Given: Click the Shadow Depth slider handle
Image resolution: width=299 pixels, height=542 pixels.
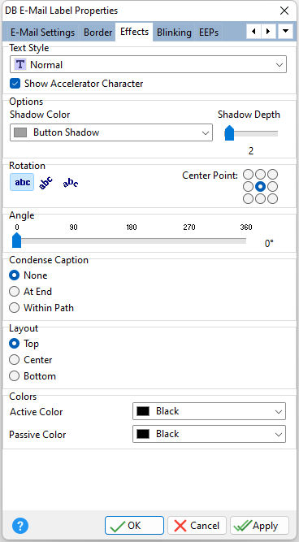Looking at the screenshot, I should (x=229, y=133).
